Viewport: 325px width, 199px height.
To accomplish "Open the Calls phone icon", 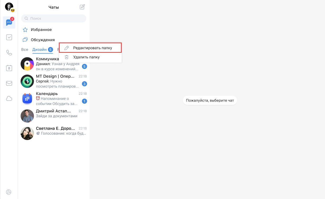I will [x=9, y=53].
